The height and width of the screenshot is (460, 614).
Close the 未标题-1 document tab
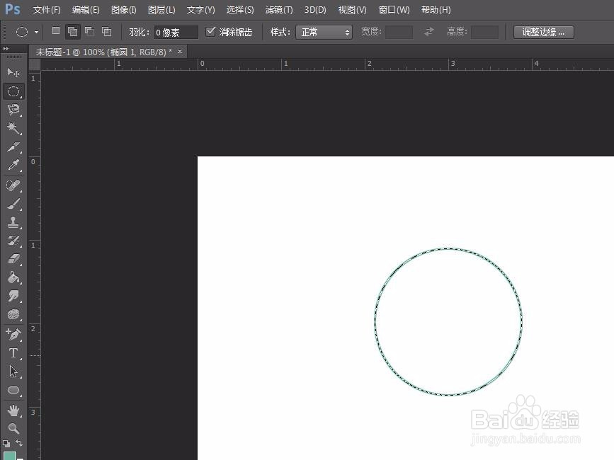coord(180,51)
